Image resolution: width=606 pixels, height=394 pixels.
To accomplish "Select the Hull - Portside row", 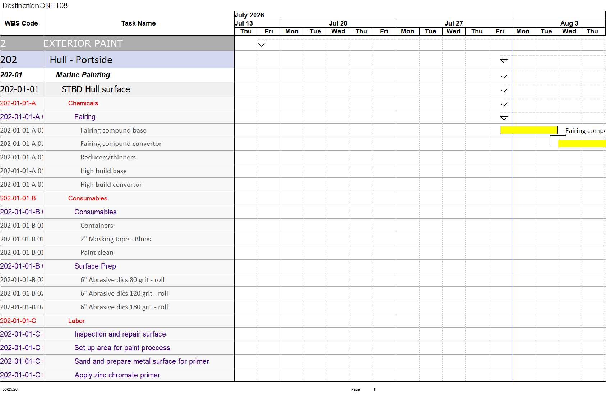I will pyautogui.click(x=117, y=60).
